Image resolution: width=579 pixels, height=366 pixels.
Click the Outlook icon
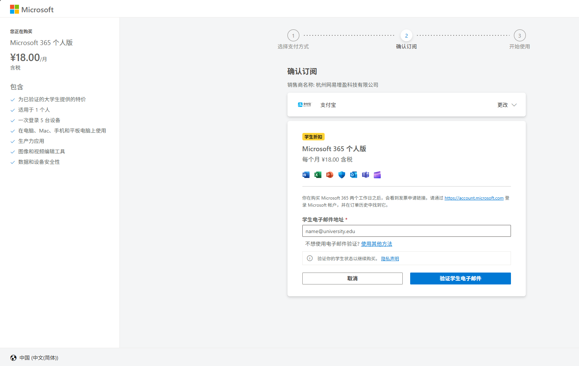[x=353, y=175]
